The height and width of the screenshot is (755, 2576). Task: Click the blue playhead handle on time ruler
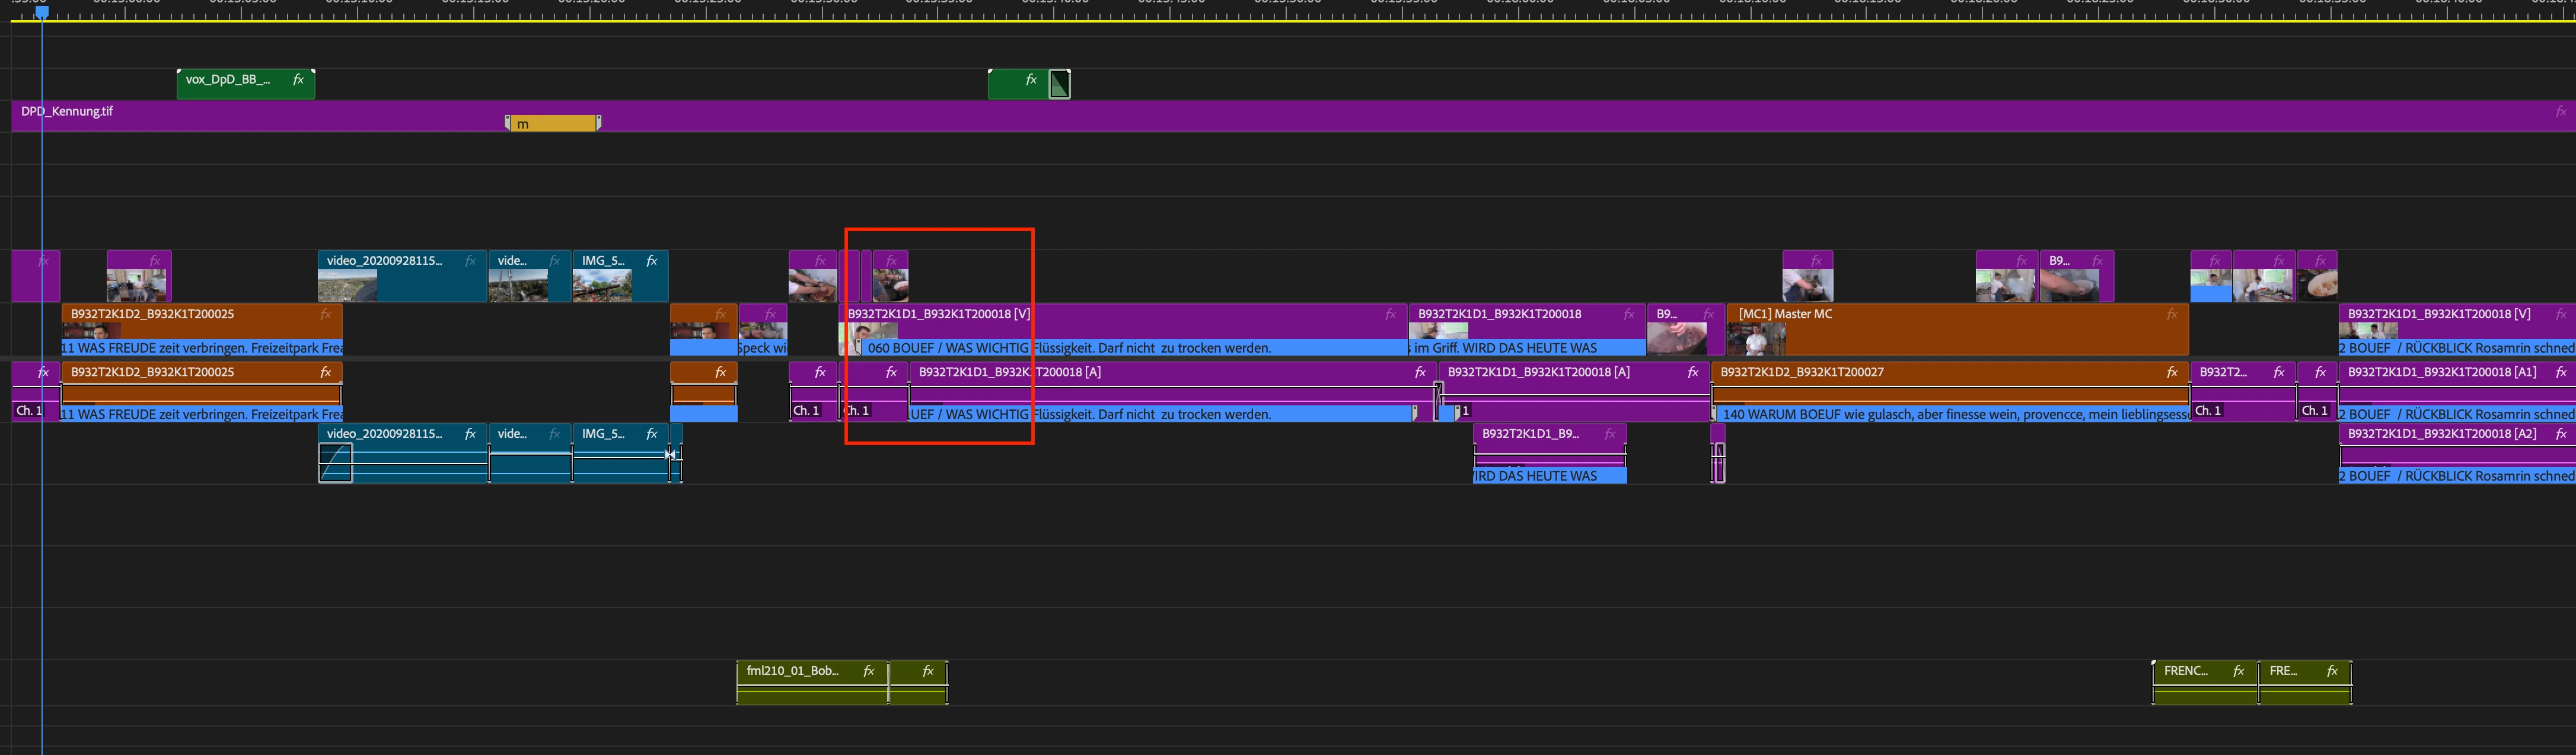[42, 12]
